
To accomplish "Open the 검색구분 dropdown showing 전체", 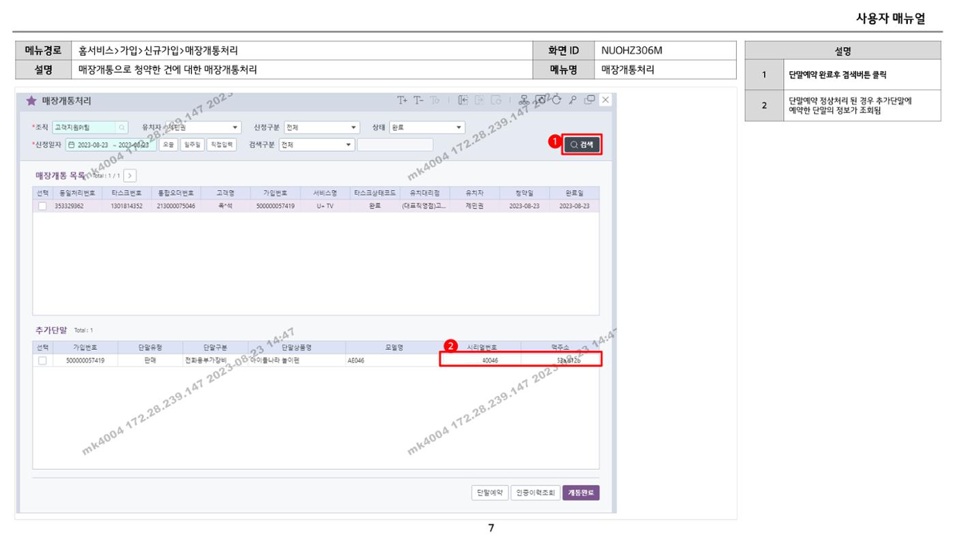I will (x=317, y=144).
